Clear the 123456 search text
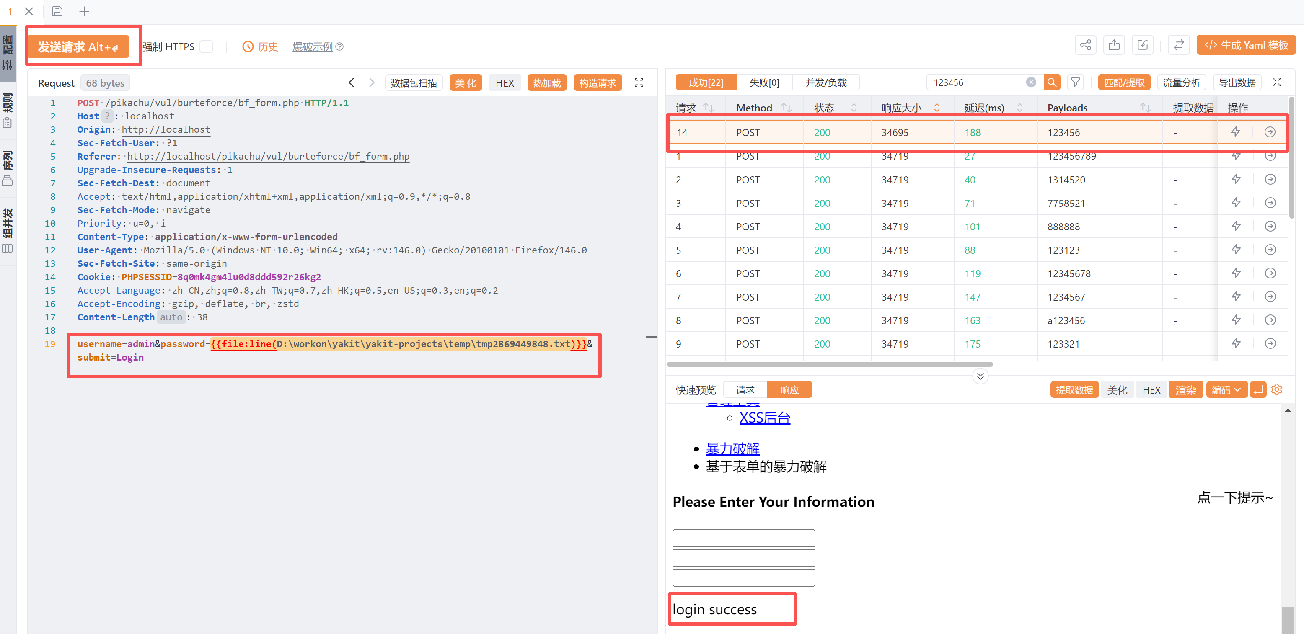The image size is (1304, 634). tap(1031, 82)
